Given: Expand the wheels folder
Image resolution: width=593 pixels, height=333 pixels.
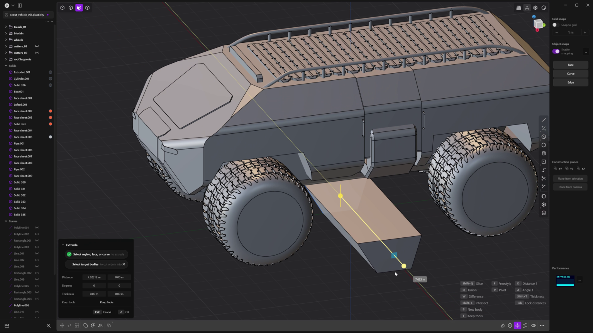Looking at the screenshot, I should [6, 40].
